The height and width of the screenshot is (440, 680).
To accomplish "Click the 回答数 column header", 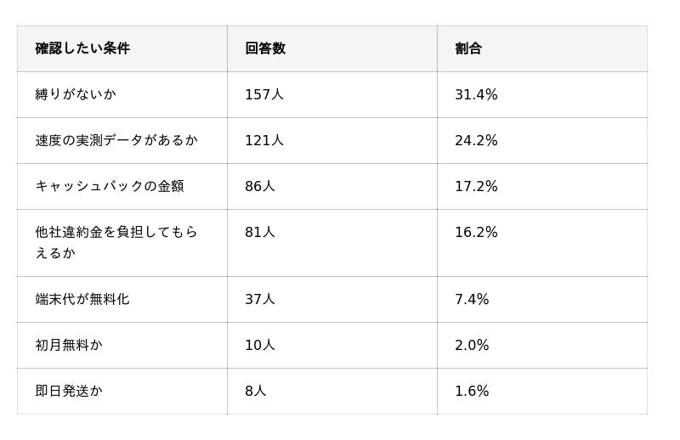I will tap(265, 48).
